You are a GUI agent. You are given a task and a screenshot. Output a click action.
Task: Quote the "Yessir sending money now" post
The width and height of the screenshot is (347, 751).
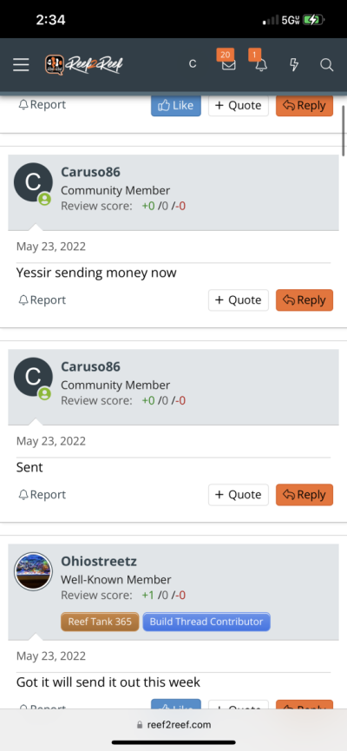click(239, 300)
